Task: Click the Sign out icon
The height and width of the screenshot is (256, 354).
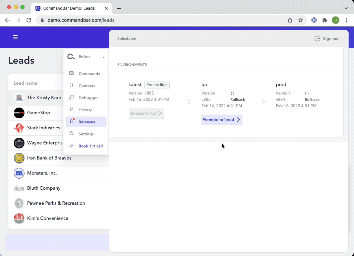Action: (317, 39)
